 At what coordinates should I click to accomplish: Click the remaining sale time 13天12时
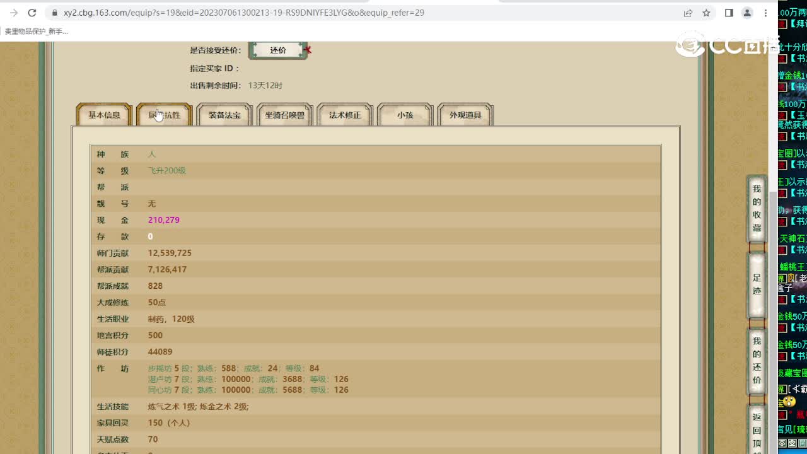[x=265, y=86]
